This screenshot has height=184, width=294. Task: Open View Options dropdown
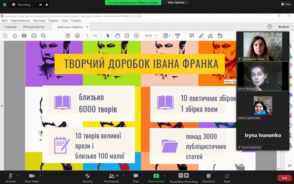pos(177,2)
